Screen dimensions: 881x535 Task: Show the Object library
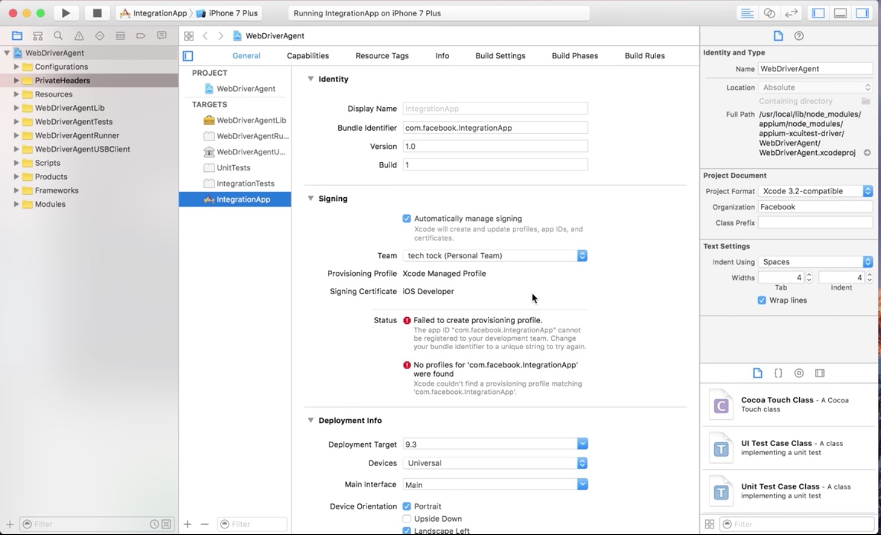tap(799, 373)
